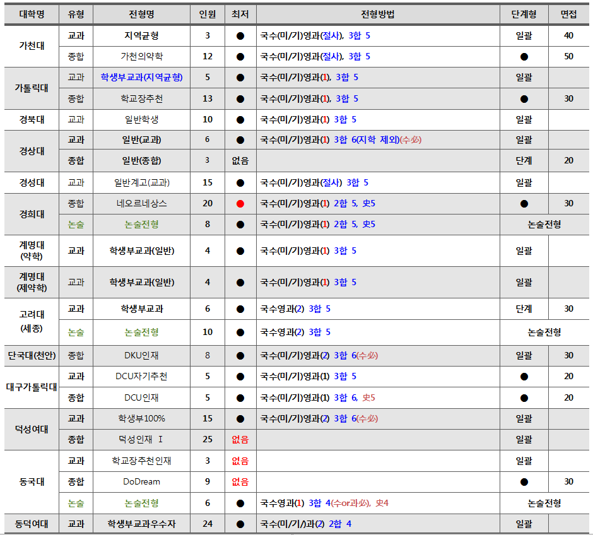Click the red 없음 in DoDream row
The height and width of the screenshot is (535, 593).
coord(240,482)
